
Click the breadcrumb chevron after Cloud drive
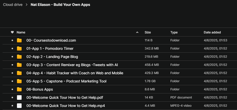tap(26, 5)
